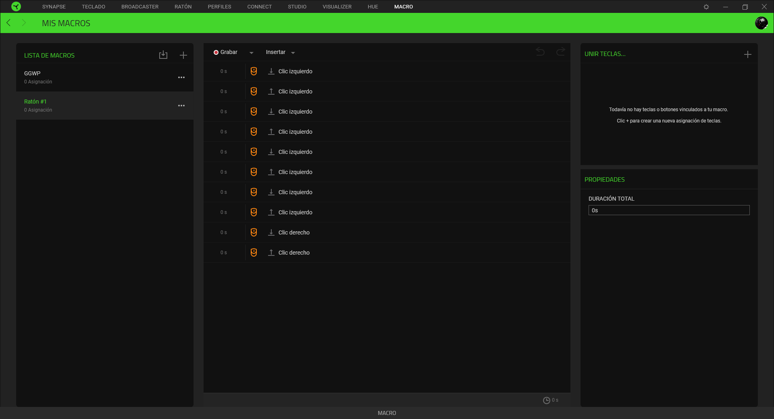Open options menu for GGWP macro

(x=181, y=77)
